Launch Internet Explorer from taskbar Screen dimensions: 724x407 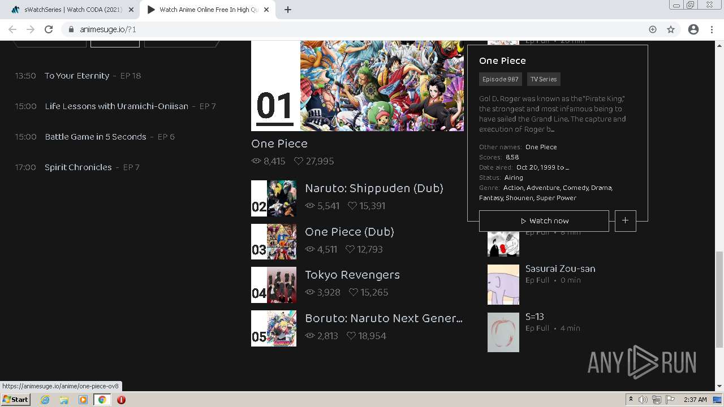[x=45, y=400]
